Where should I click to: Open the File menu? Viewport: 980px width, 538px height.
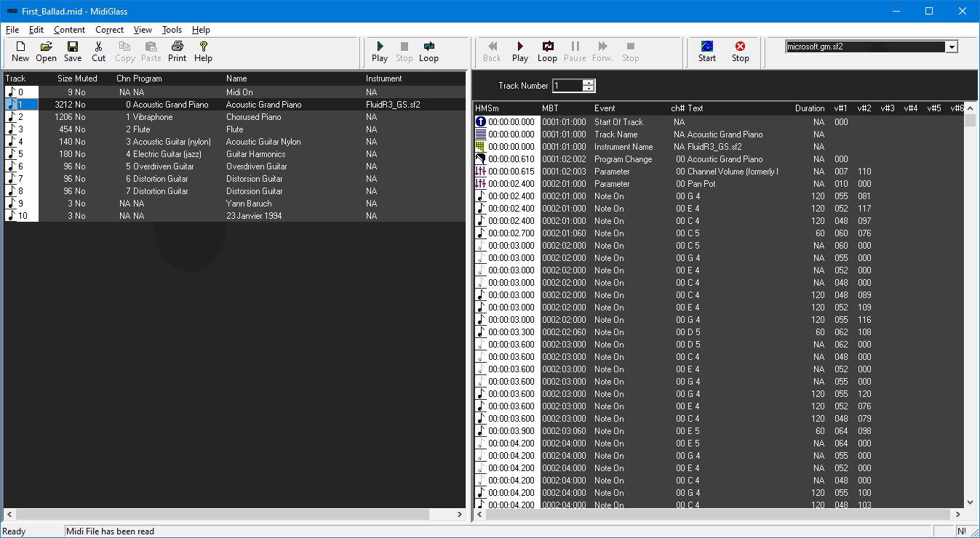tap(12, 30)
